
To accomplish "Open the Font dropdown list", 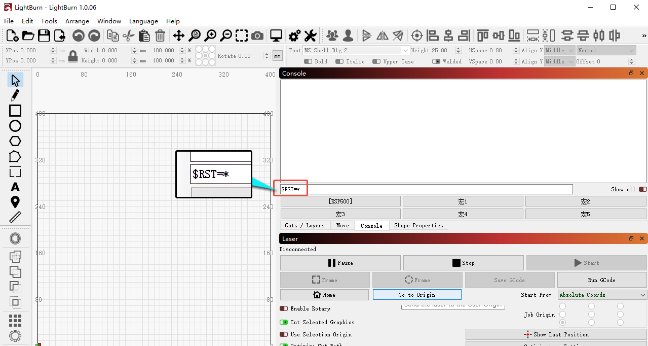I will coord(356,50).
